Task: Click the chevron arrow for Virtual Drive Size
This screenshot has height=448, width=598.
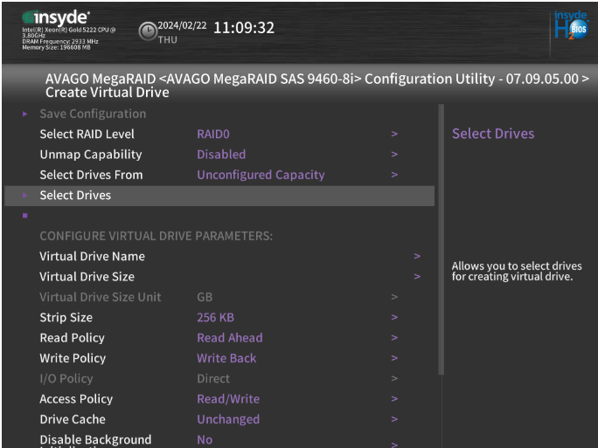Action: point(417,277)
